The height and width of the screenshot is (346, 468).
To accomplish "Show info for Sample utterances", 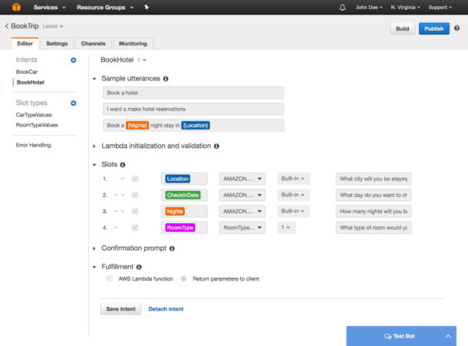I will pos(166,78).
